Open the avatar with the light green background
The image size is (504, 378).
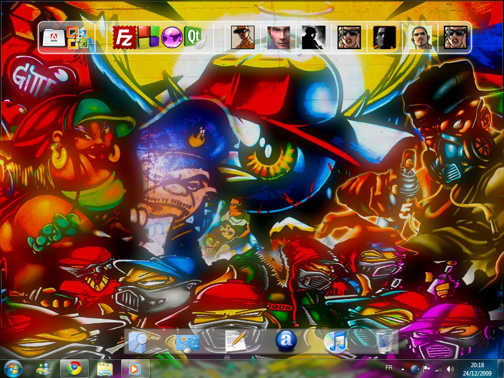coord(421,37)
